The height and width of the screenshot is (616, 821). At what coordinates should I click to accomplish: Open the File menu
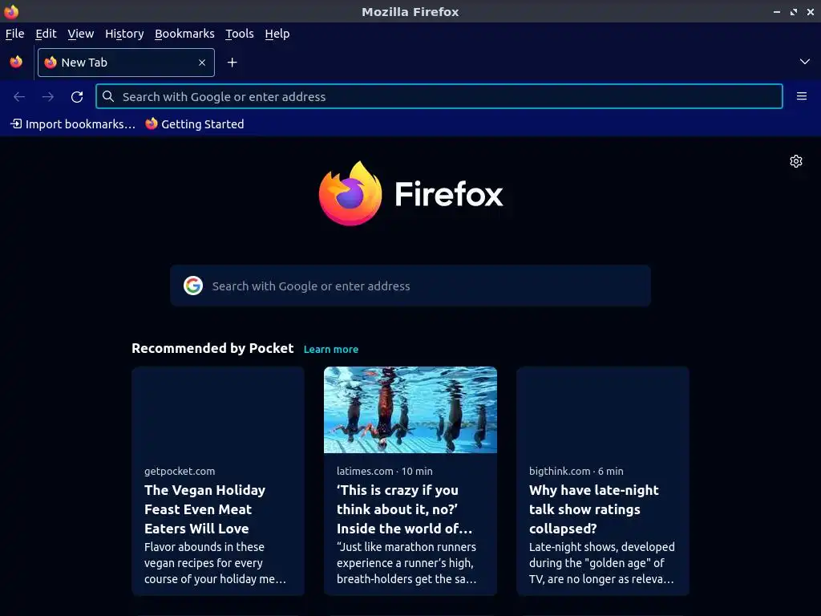point(14,34)
